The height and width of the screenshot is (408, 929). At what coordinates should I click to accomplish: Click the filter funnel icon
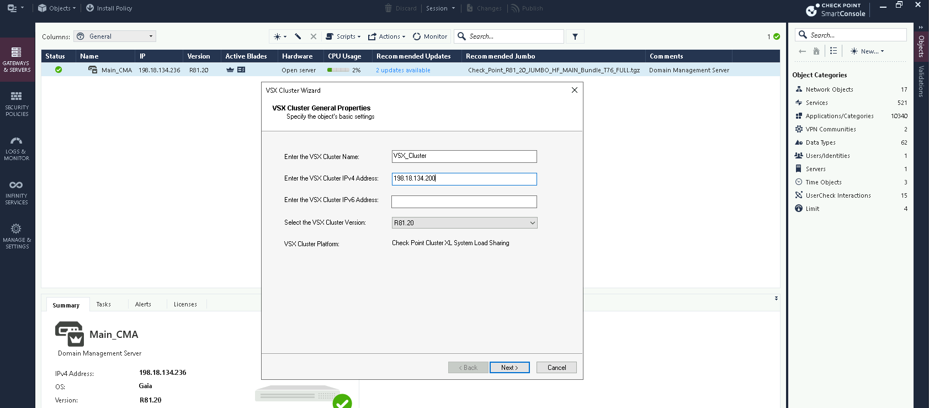point(575,36)
